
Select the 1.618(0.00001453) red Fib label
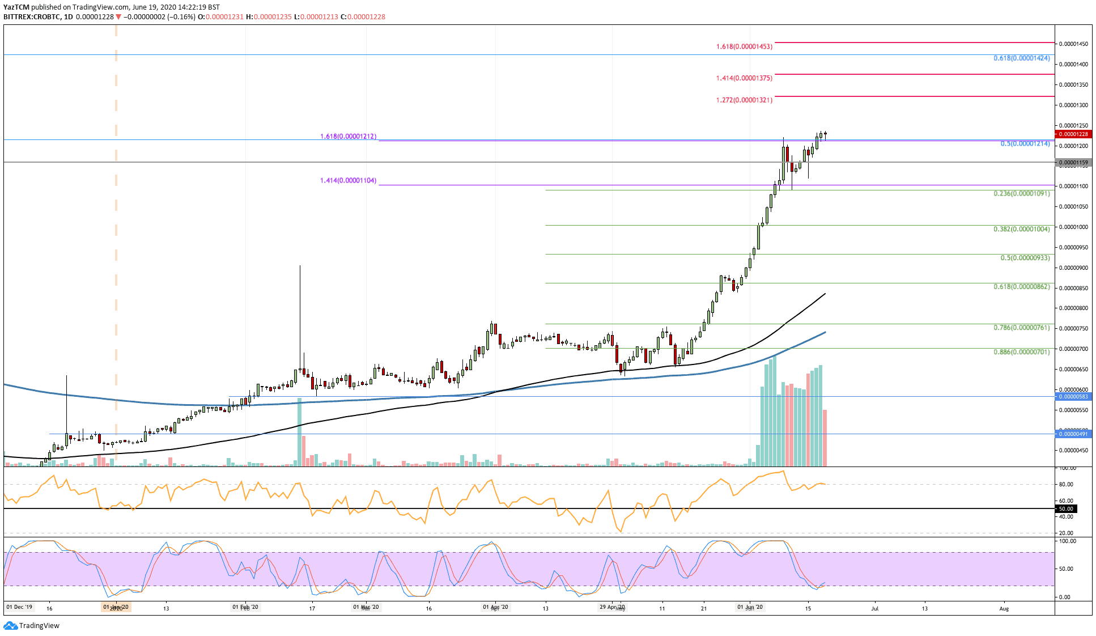[744, 46]
